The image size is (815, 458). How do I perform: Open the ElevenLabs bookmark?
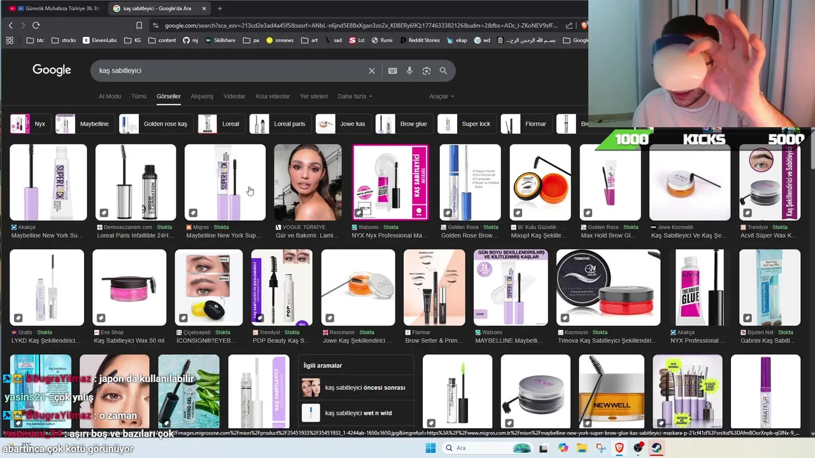pos(99,40)
